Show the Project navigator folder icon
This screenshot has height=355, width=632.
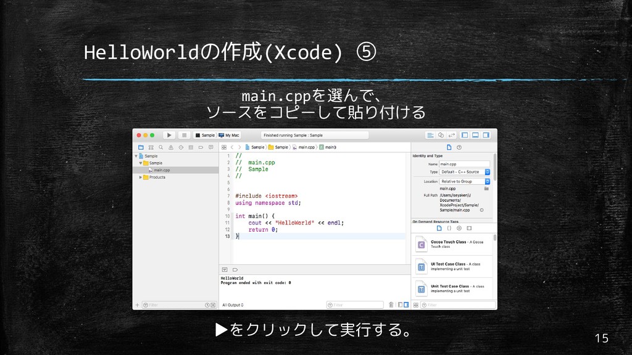tap(141, 147)
